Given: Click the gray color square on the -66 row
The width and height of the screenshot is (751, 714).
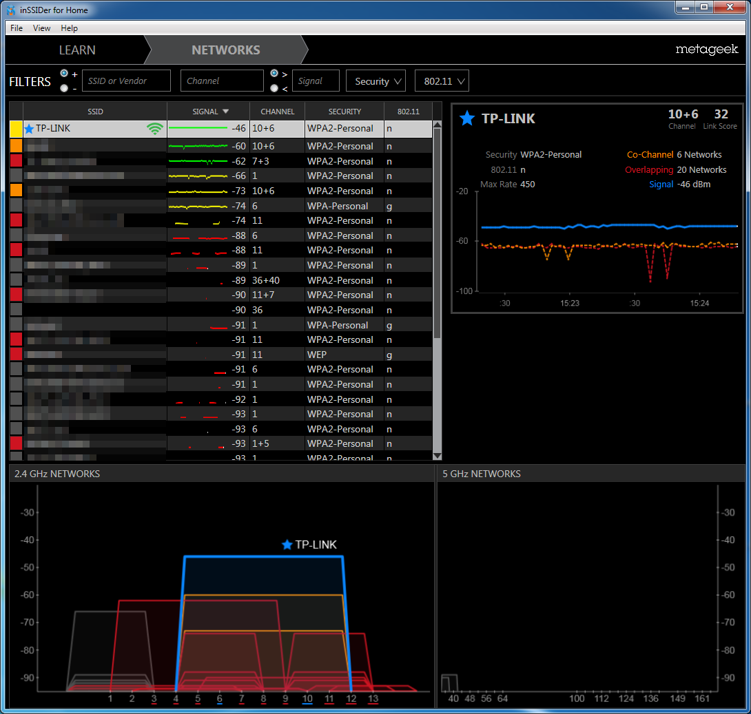Looking at the screenshot, I should (x=17, y=176).
